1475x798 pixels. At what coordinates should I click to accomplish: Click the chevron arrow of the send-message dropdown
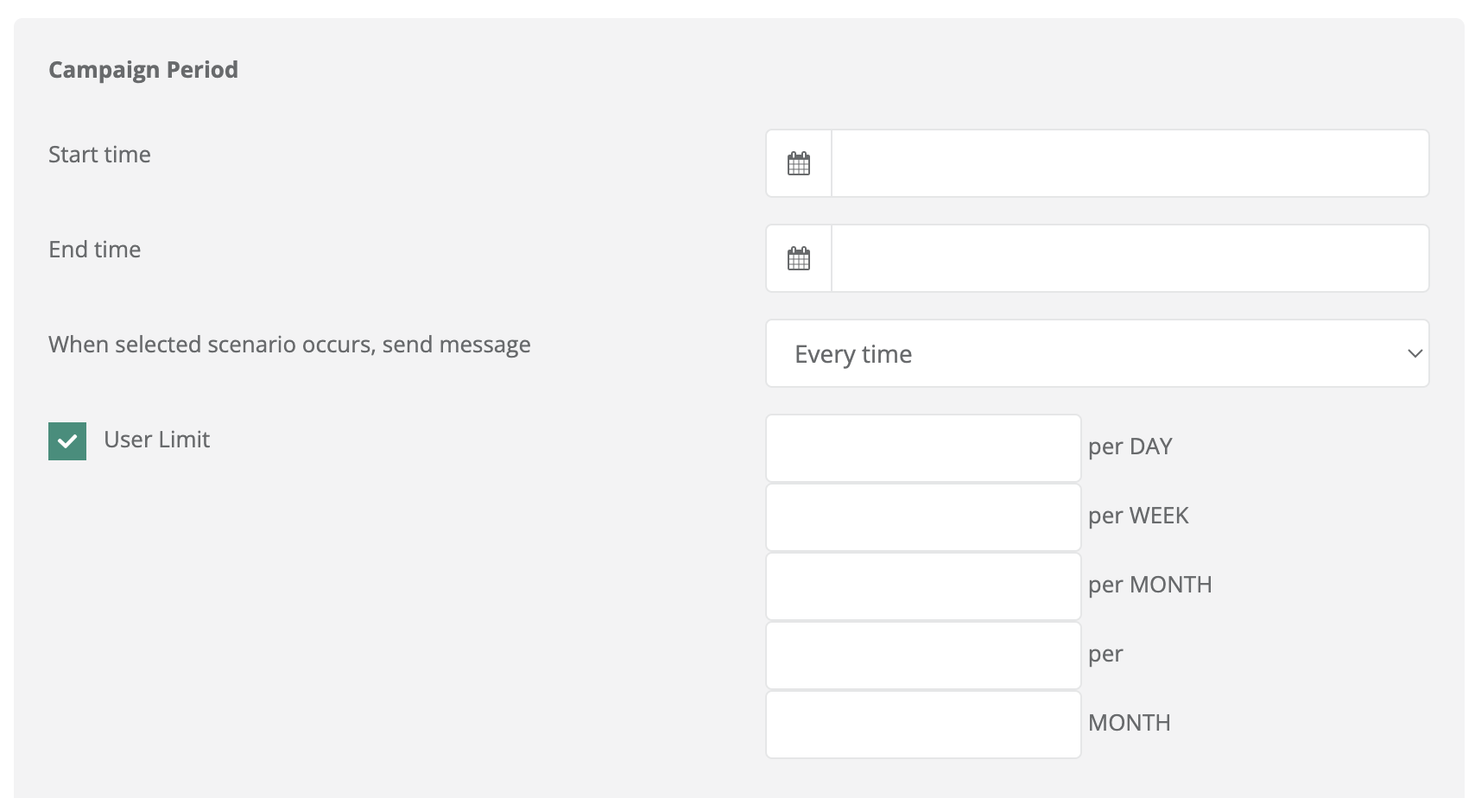[x=1415, y=353]
